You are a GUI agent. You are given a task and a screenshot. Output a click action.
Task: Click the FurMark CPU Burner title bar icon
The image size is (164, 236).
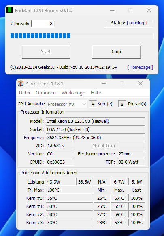(10, 10)
